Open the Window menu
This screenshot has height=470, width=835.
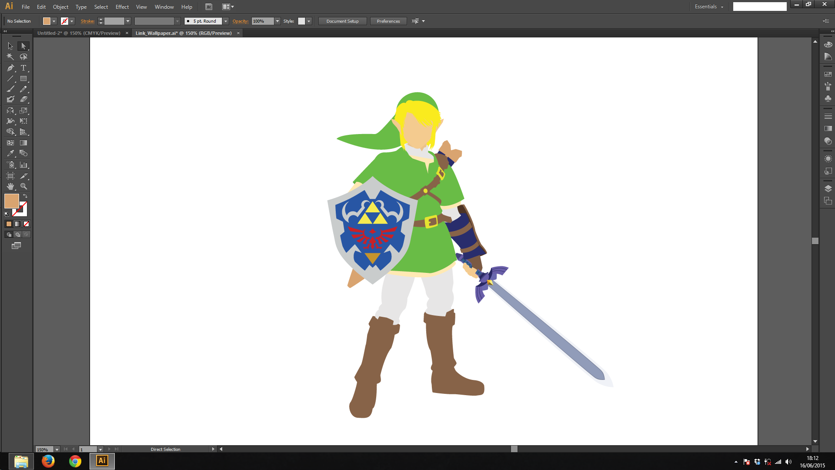click(x=164, y=7)
